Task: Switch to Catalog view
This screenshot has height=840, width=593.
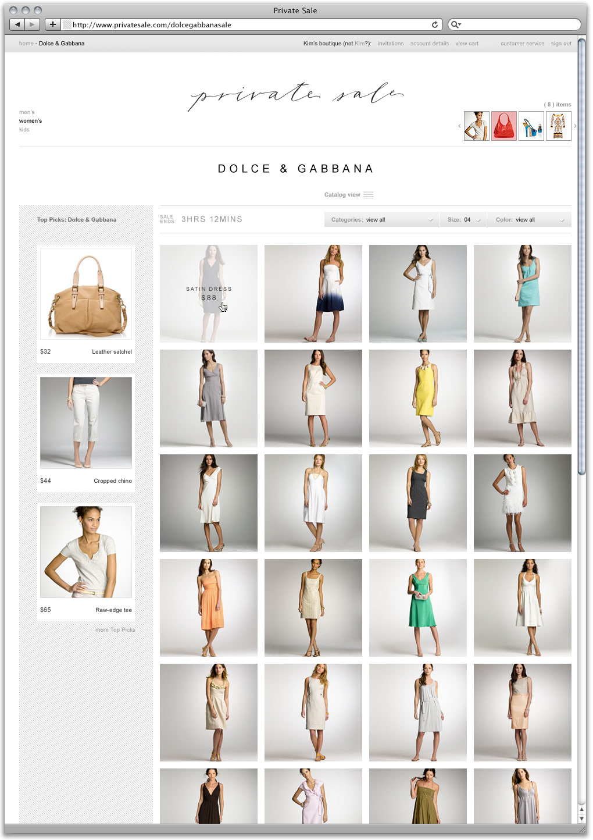Action: click(342, 195)
